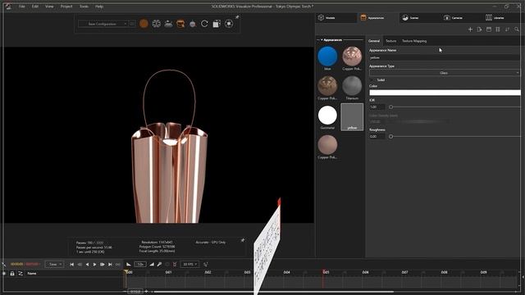Screen dimensions: 525x295
Task: Pin the render status info panel
Action: pos(243,240)
